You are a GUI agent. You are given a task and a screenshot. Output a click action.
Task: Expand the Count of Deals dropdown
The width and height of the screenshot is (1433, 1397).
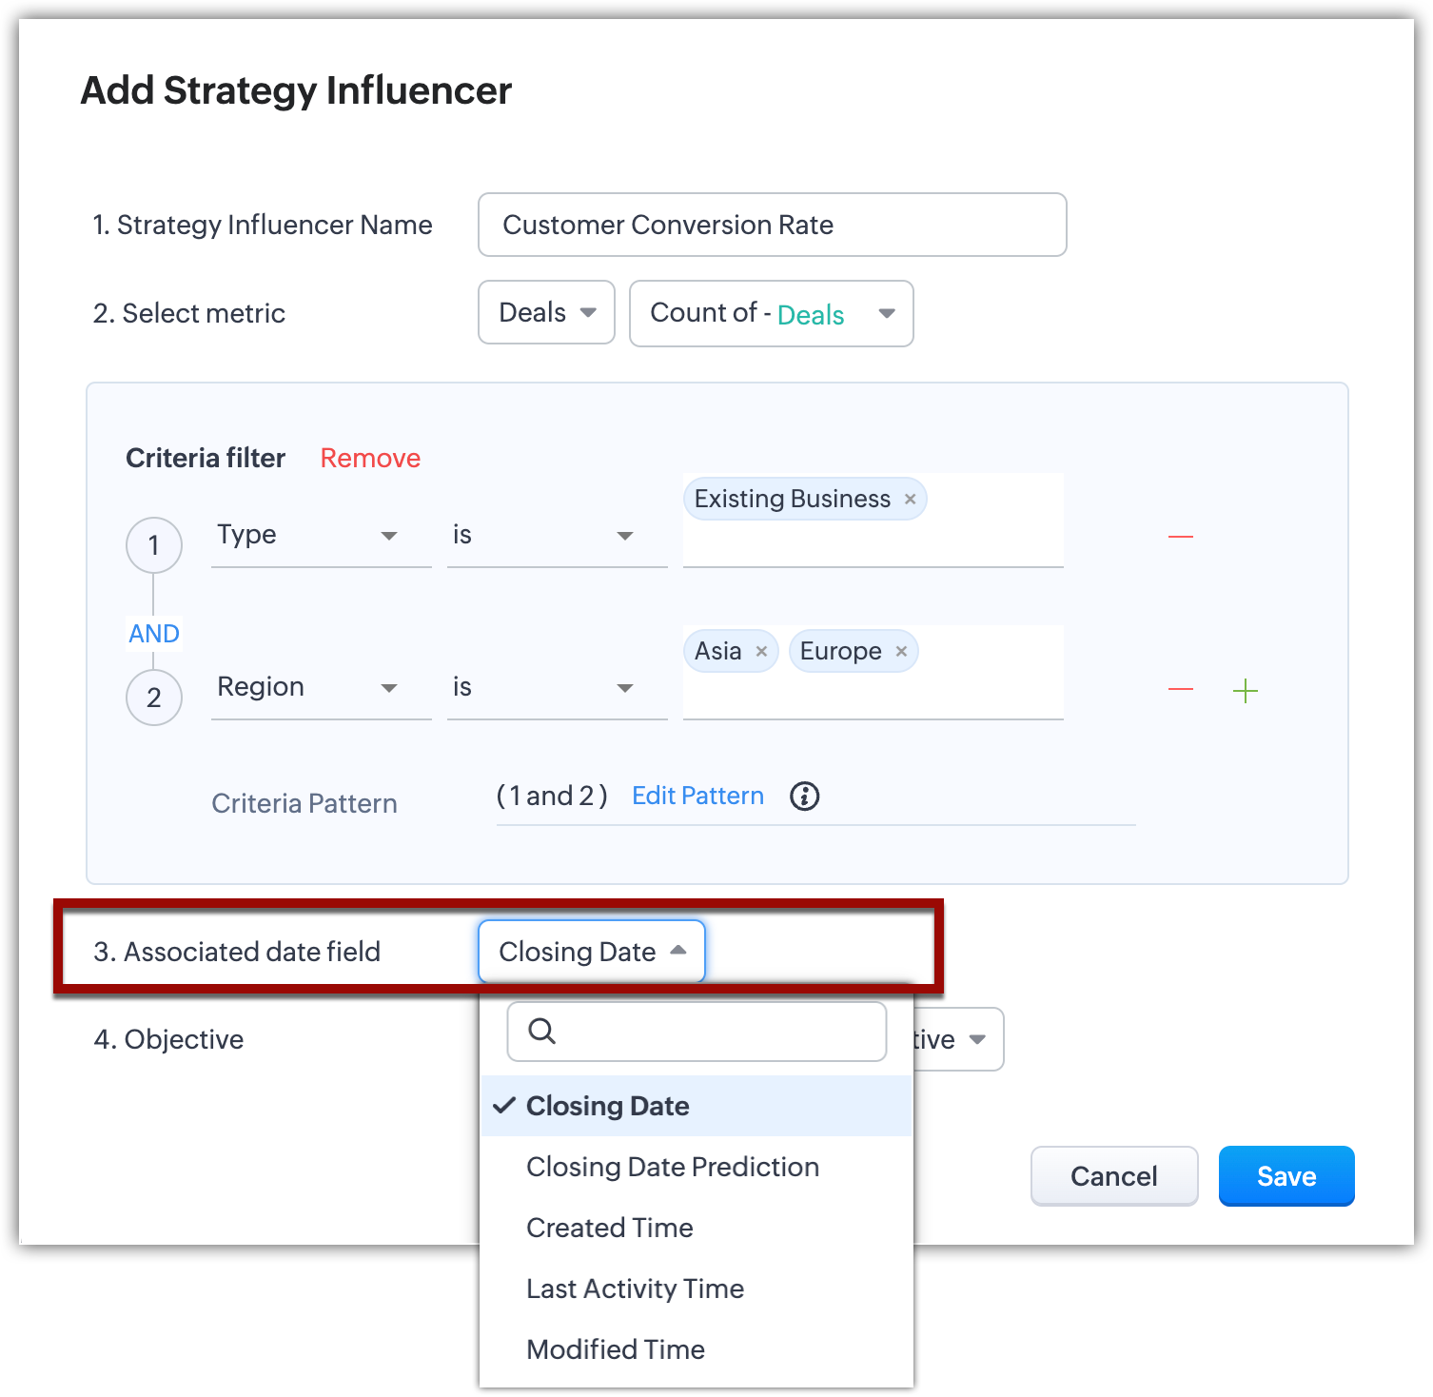(x=771, y=313)
